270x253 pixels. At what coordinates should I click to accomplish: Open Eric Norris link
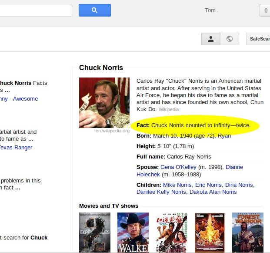pos(208,185)
